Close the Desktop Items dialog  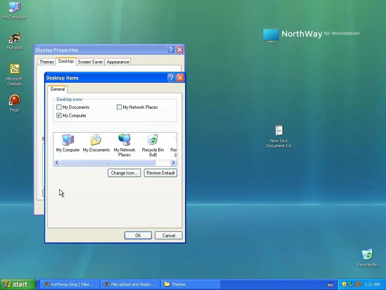(x=181, y=78)
